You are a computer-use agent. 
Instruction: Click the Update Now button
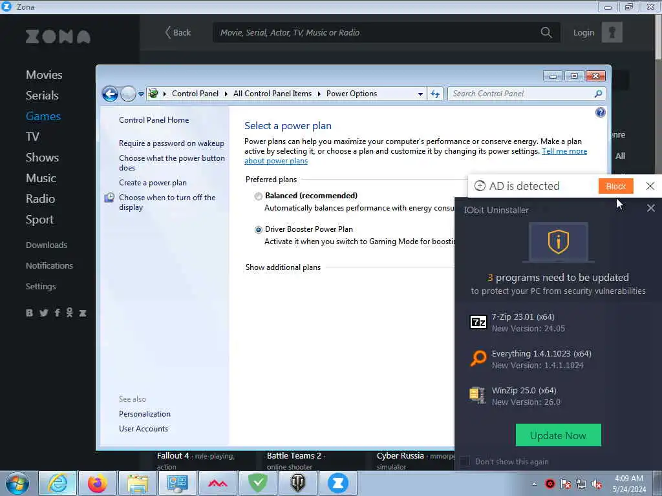(558, 435)
